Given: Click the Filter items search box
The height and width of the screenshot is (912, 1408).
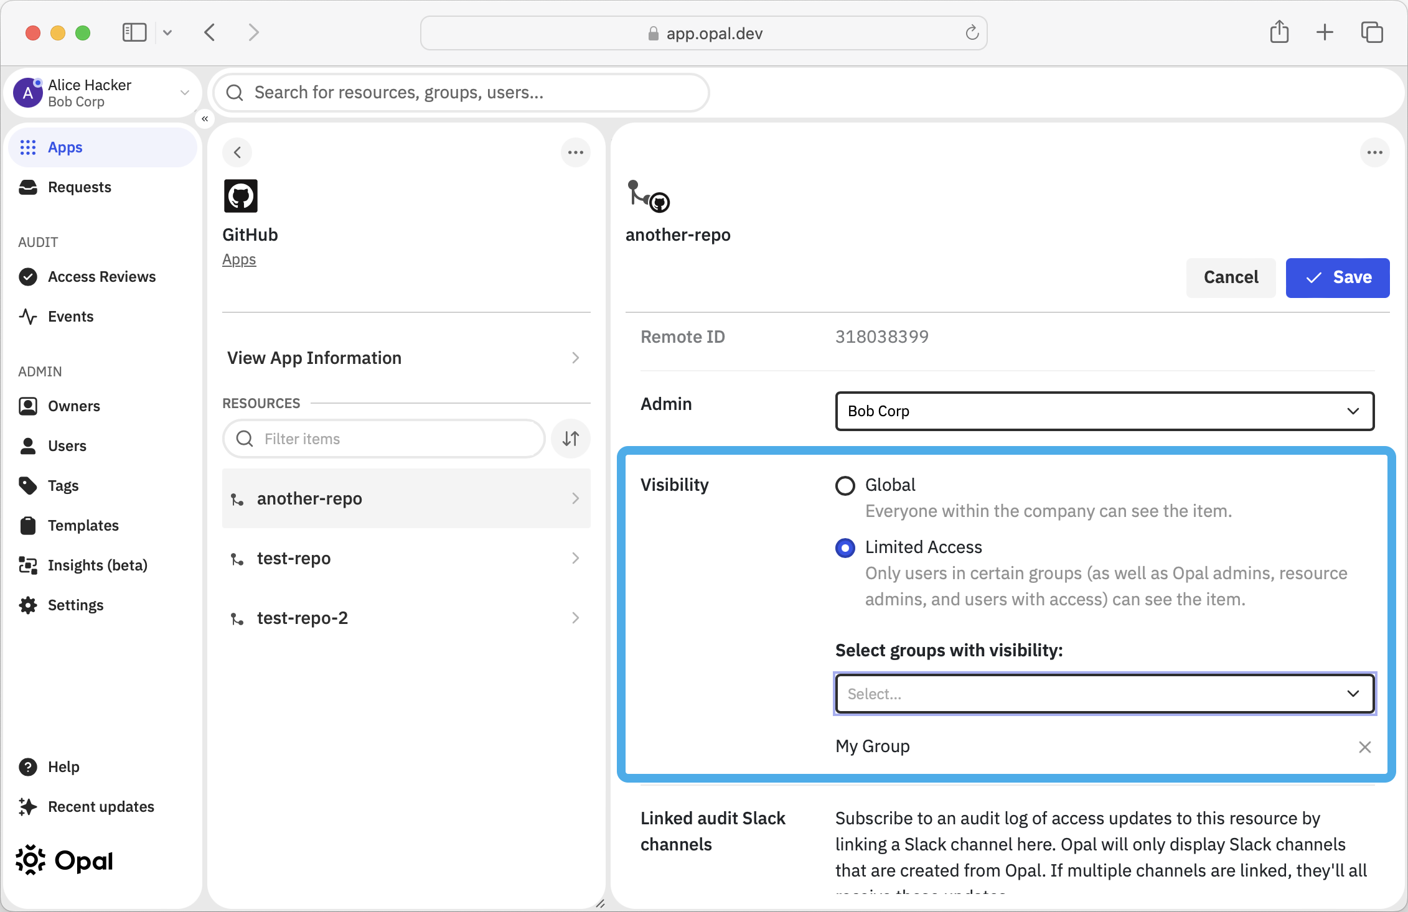Looking at the screenshot, I should pos(384,439).
